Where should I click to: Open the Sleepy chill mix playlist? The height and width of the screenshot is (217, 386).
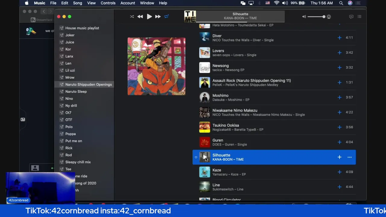(78, 162)
